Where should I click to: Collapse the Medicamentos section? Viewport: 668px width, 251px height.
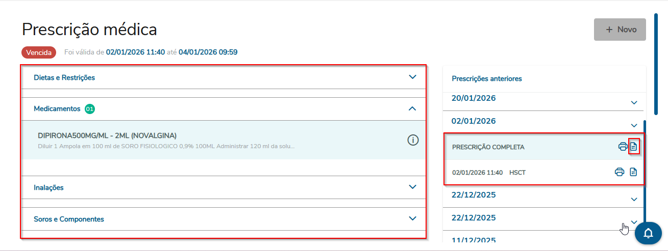point(413,108)
